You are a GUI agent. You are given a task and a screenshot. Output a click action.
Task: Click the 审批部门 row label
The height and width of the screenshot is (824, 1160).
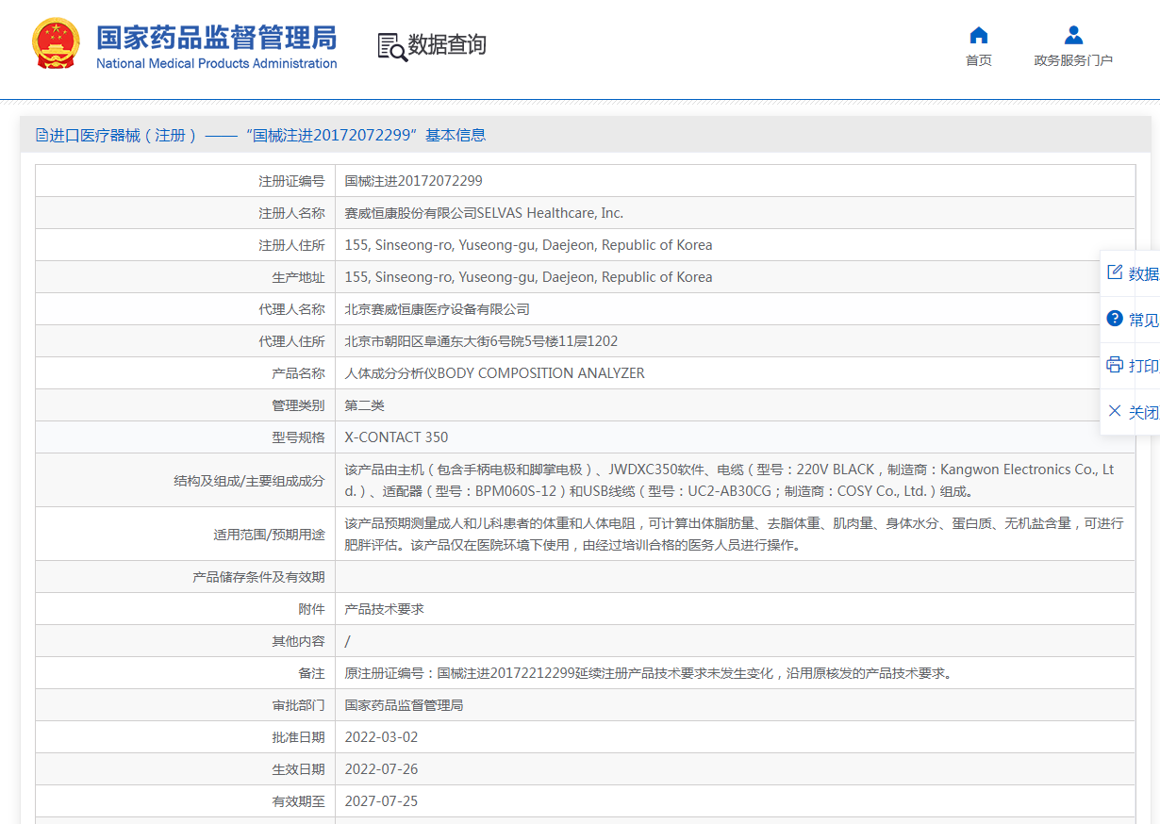click(299, 705)
